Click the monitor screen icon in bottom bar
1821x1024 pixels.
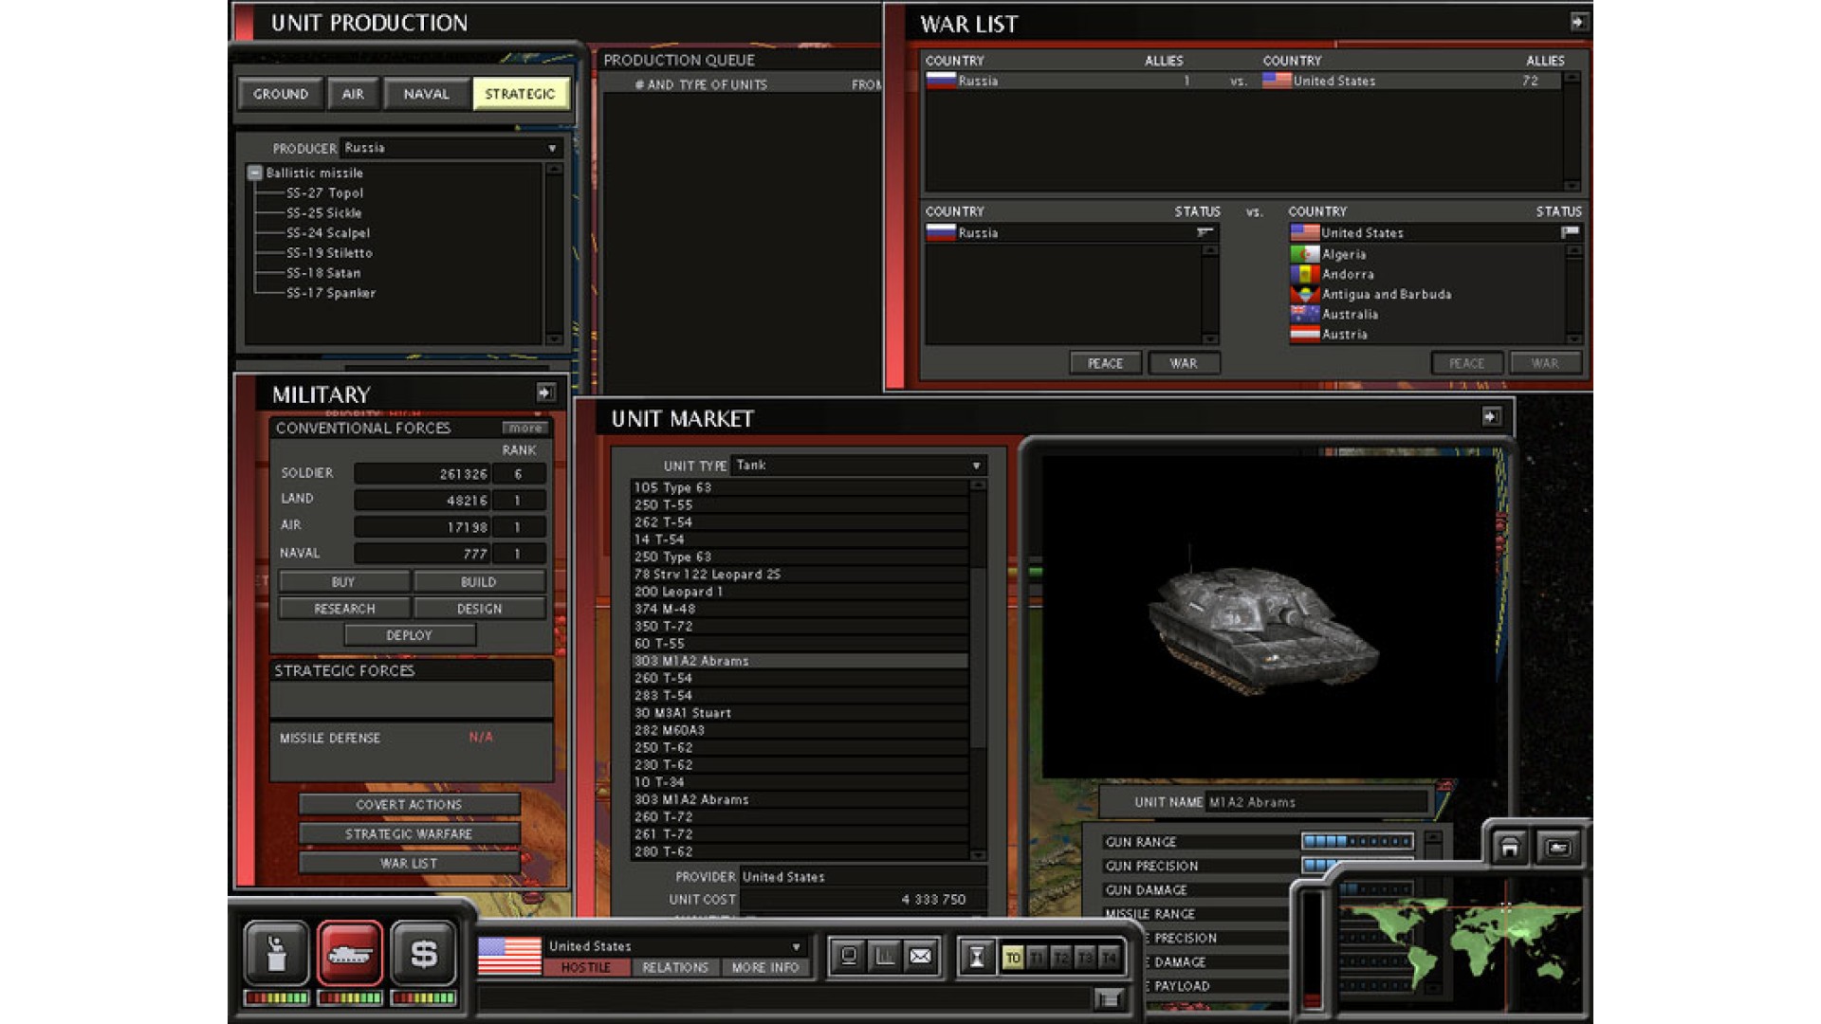tap(849, 957)
